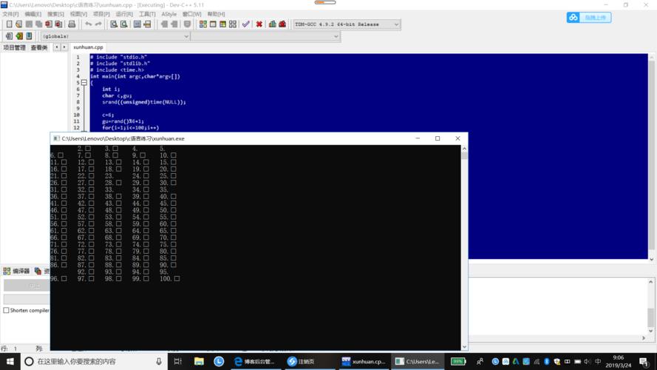Click the profile analysis chart icon

tap(272, 24)
